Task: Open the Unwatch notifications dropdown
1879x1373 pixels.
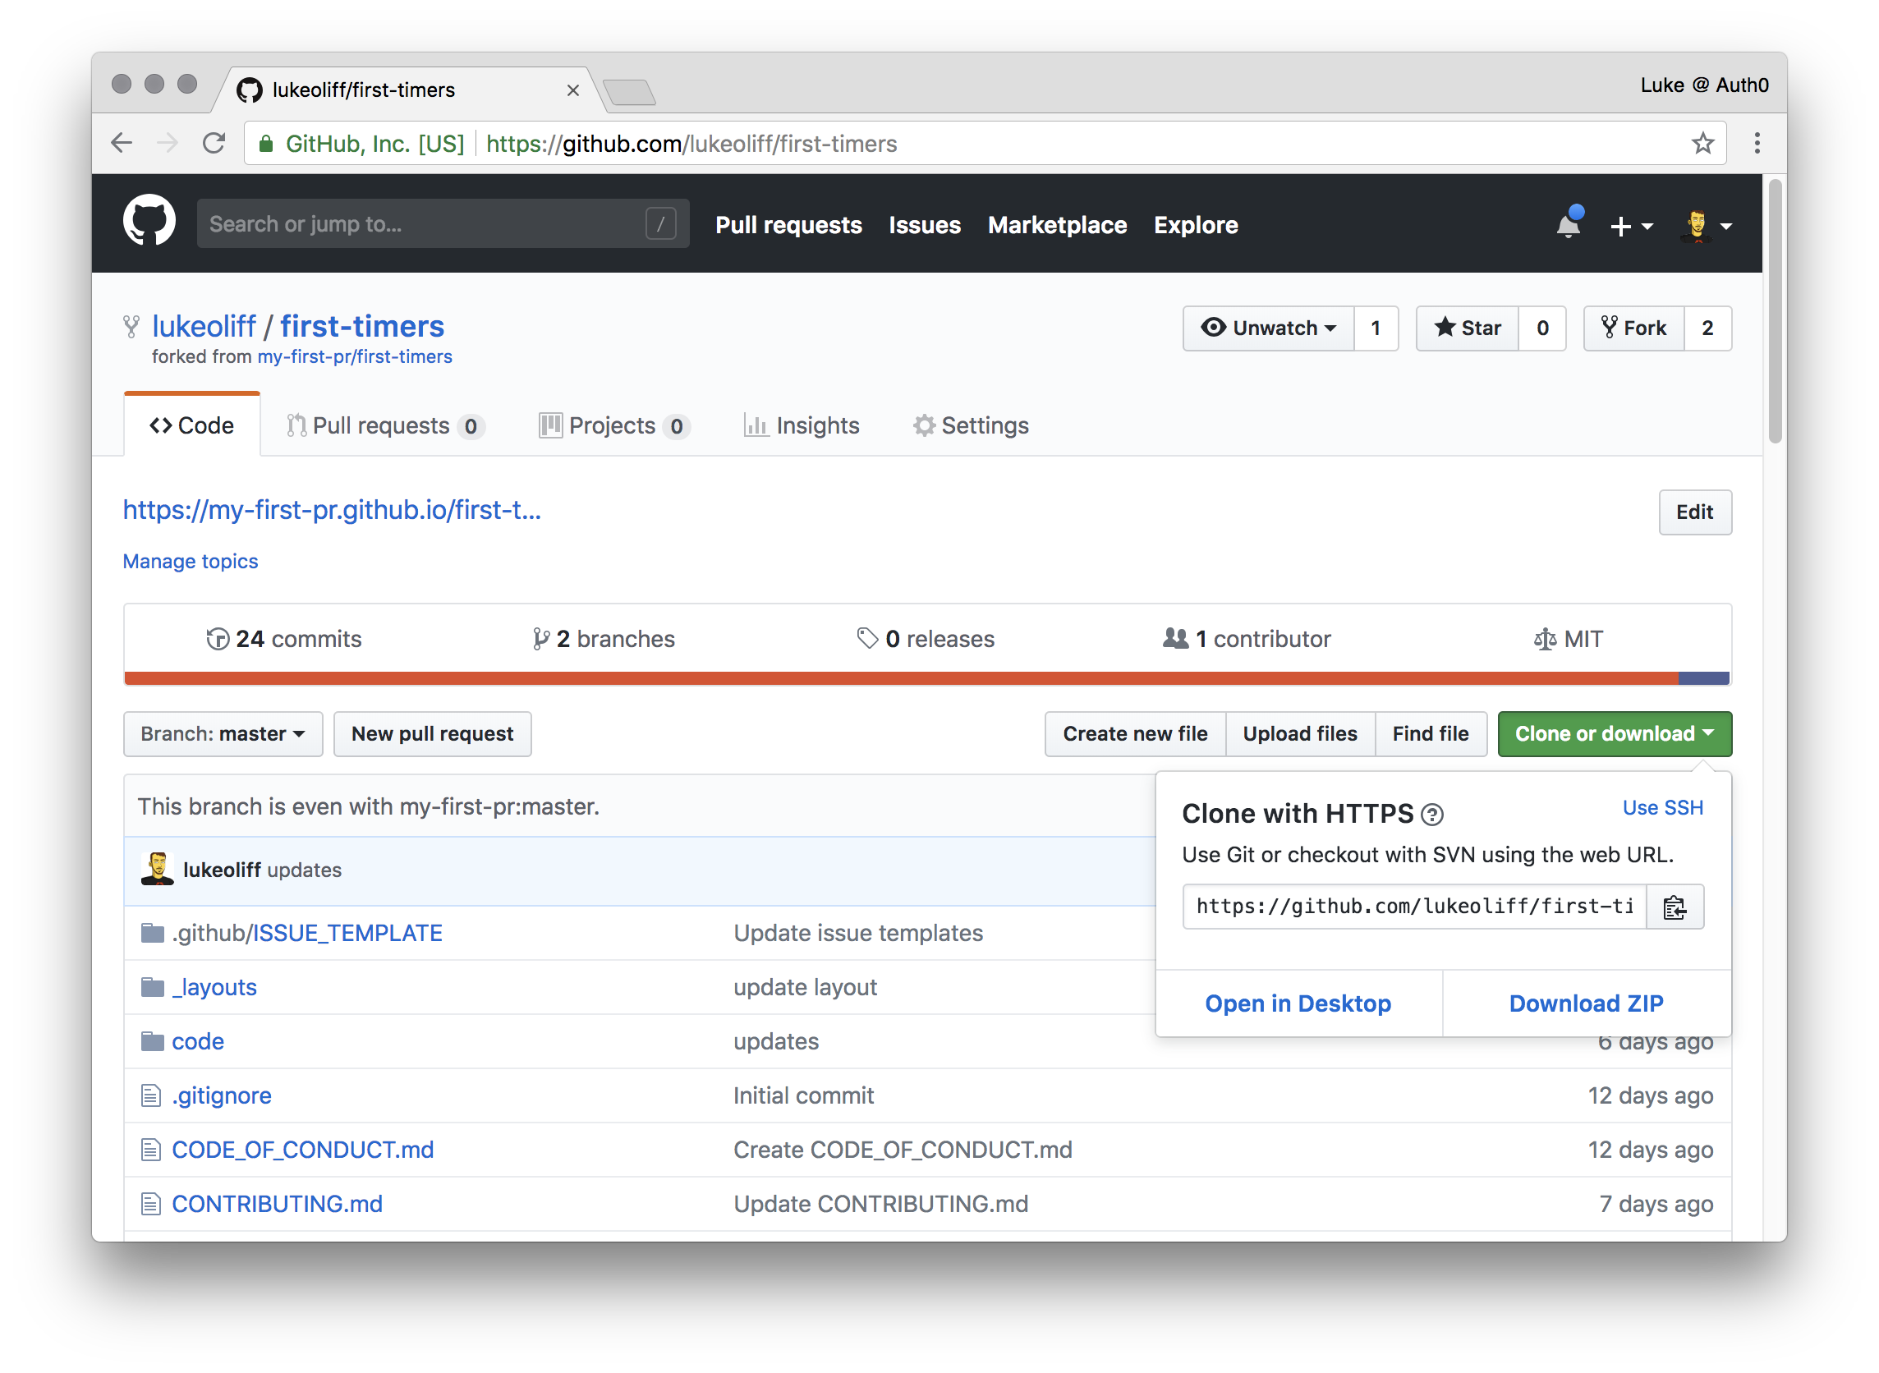Action: pos(1269,328)
